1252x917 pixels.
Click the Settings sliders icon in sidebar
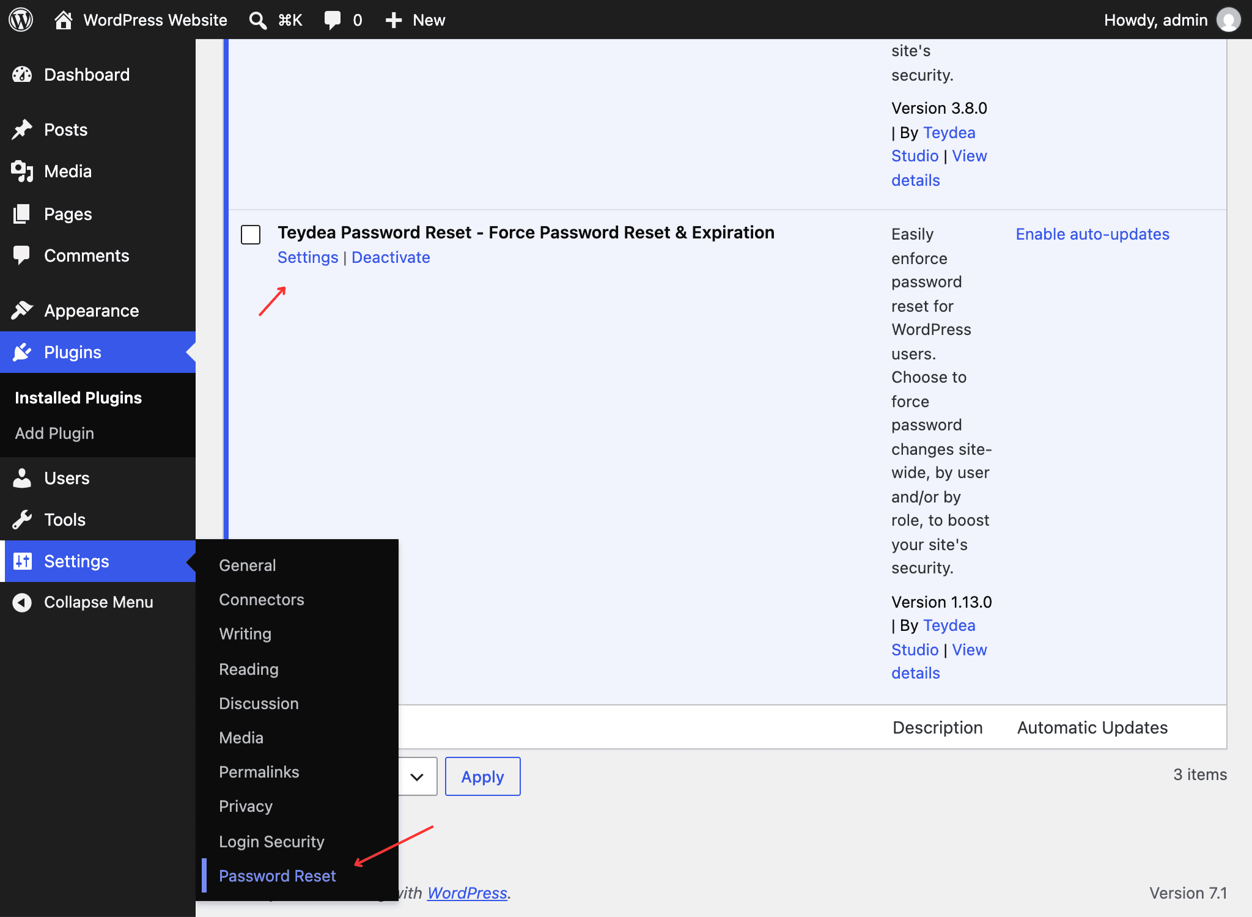click(x=22, y=561)
